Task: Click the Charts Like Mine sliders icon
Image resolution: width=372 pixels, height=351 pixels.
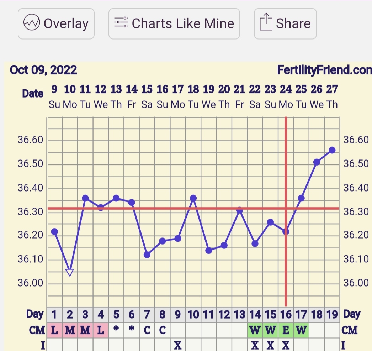Action: (121, 23)
